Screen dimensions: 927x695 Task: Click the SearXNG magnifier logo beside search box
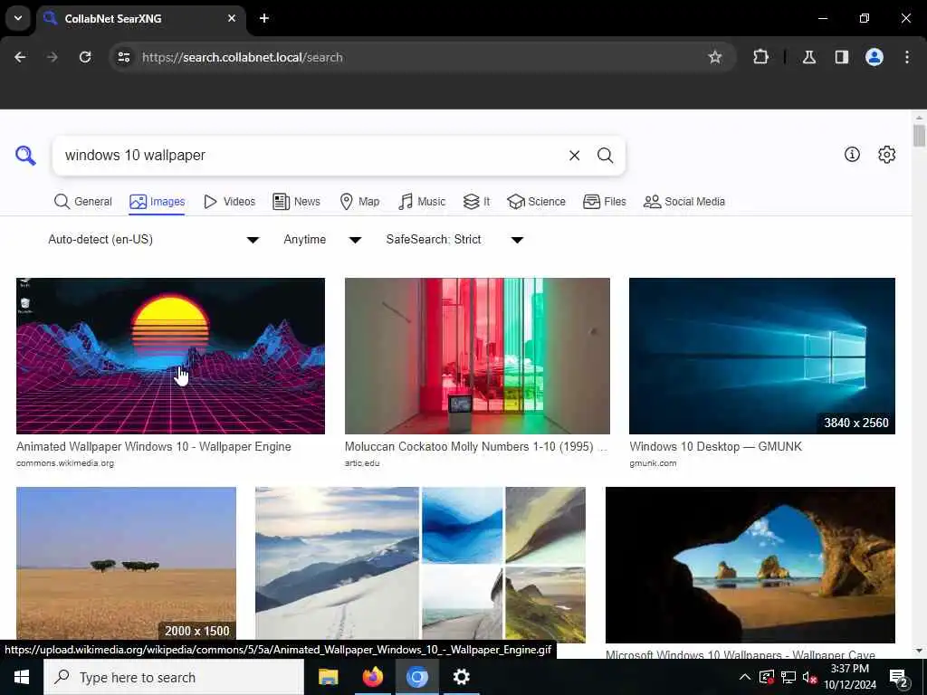click(x=25, y=156)
